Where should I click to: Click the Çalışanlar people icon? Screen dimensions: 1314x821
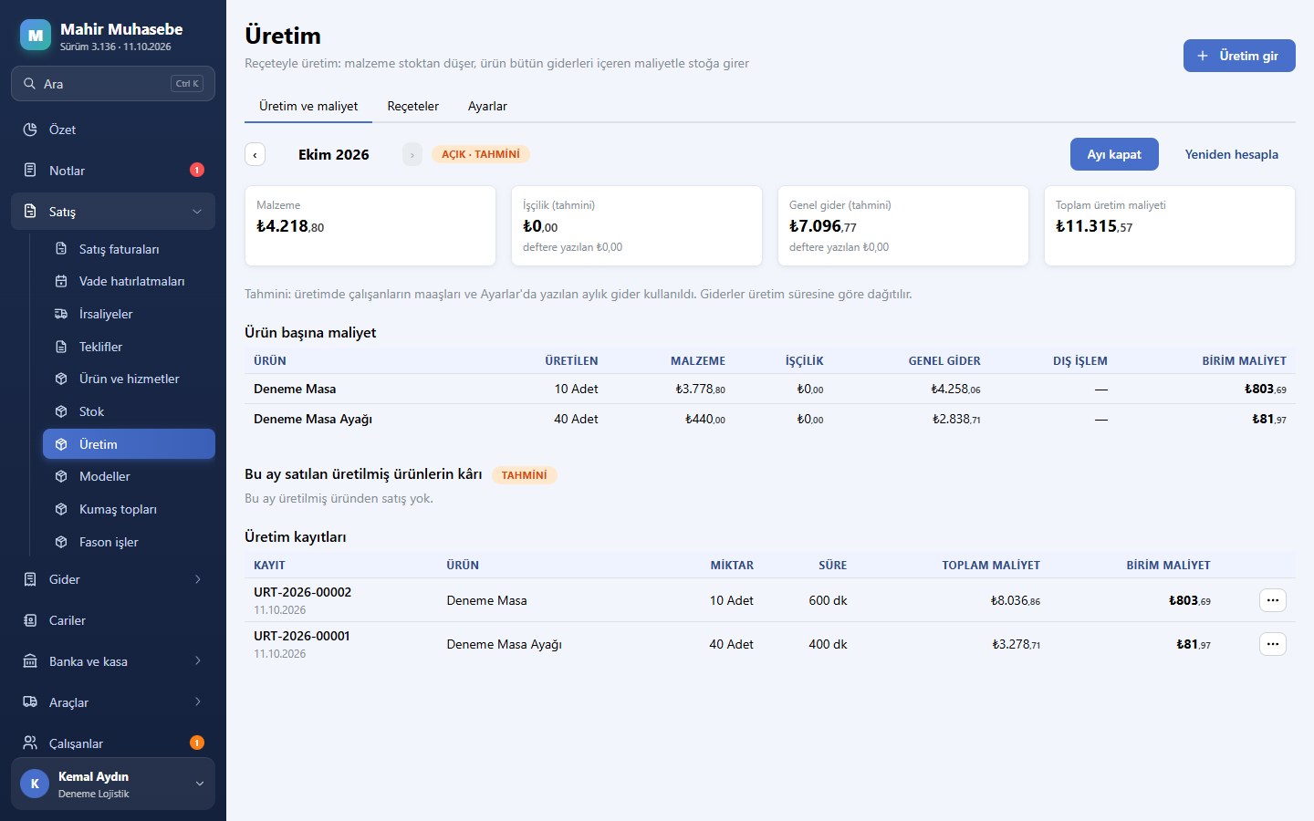pos(30,743)
